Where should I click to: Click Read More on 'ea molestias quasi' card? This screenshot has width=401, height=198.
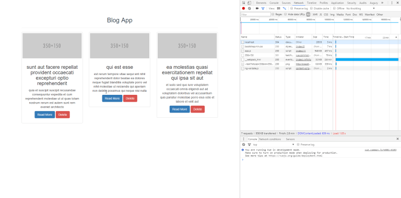point(180,109)
